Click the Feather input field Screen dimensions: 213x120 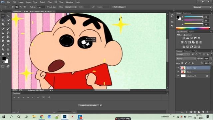click(41, 7)
